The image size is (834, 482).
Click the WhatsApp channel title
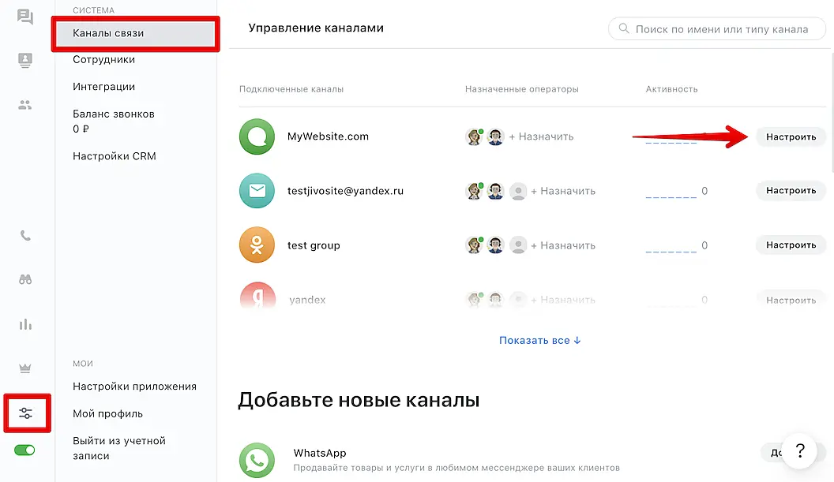pos(320,453)
